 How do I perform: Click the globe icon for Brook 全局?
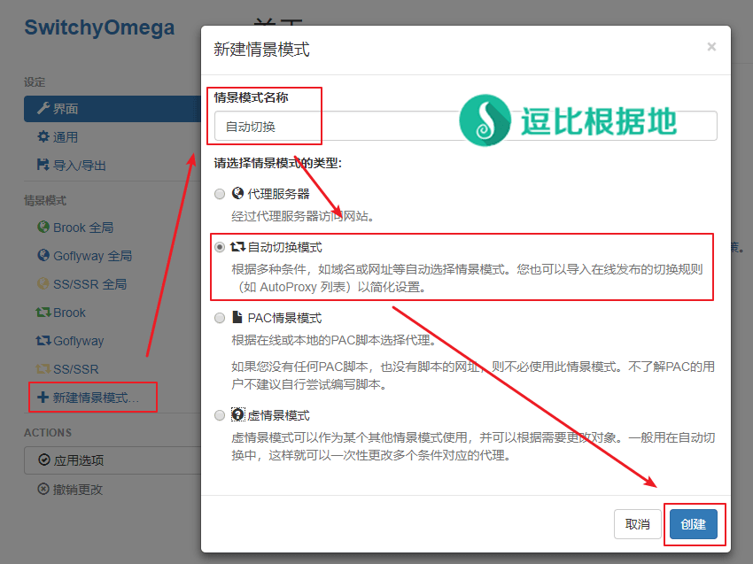click(43, 228)
